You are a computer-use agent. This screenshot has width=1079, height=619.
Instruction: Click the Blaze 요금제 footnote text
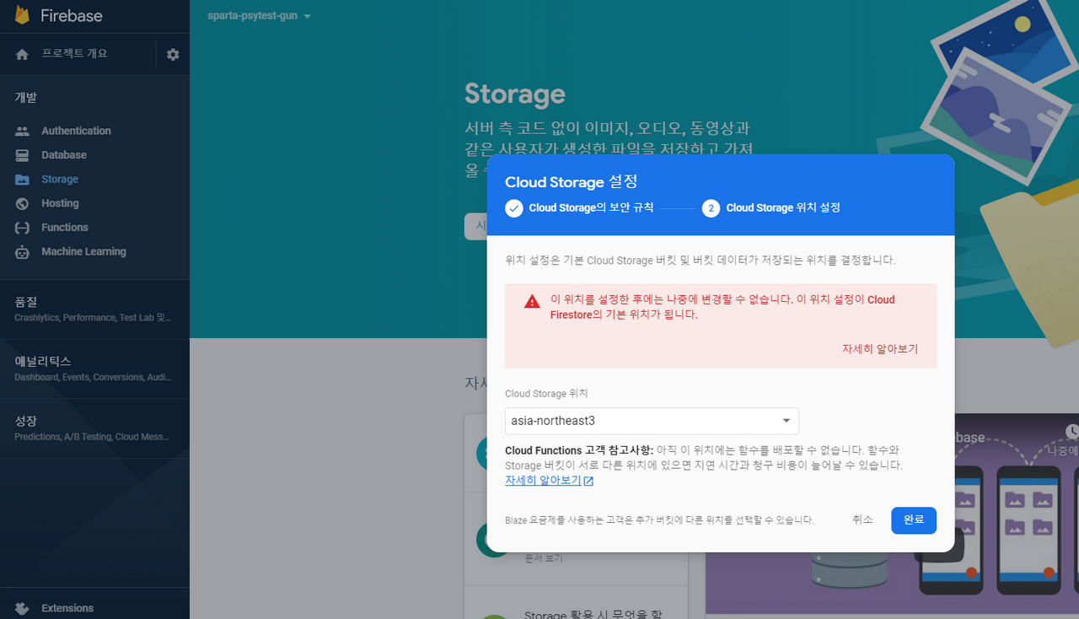coord(659,520)
